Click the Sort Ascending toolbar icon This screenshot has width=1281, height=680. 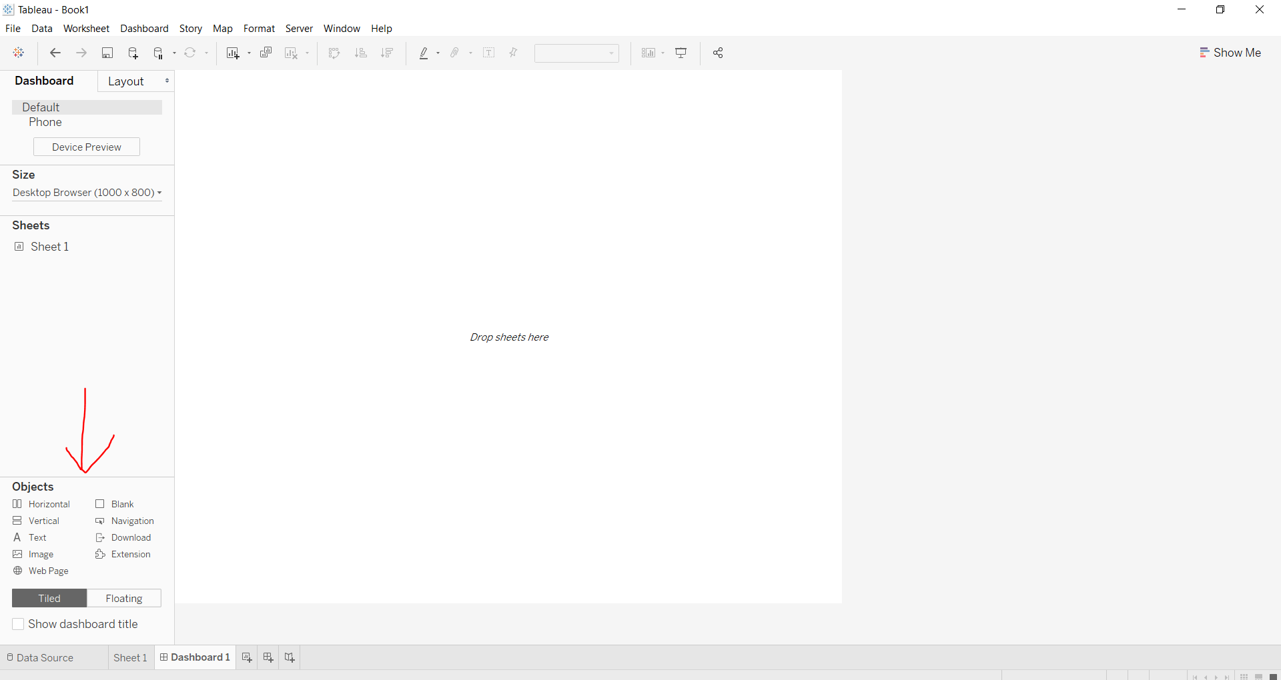[x=361, y=53]
